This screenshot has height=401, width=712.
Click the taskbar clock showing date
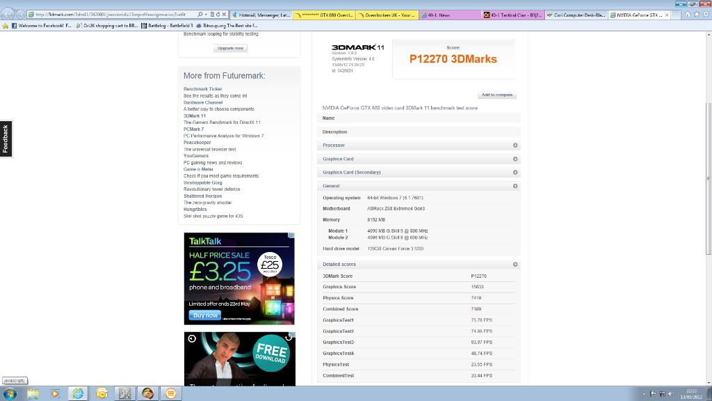[x=691, y=394]
